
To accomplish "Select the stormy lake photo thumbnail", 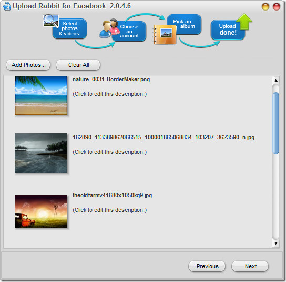I will pyautogui.click(x=41, y=153).
